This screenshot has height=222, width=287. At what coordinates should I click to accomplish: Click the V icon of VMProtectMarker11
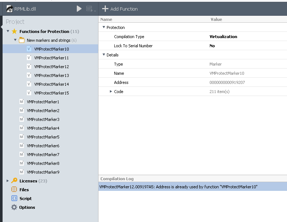point(29,58)
